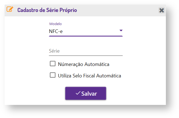This screenshot has height=118, width=179.
Task: Click the Série placeholder text
Action: (54, 51)
